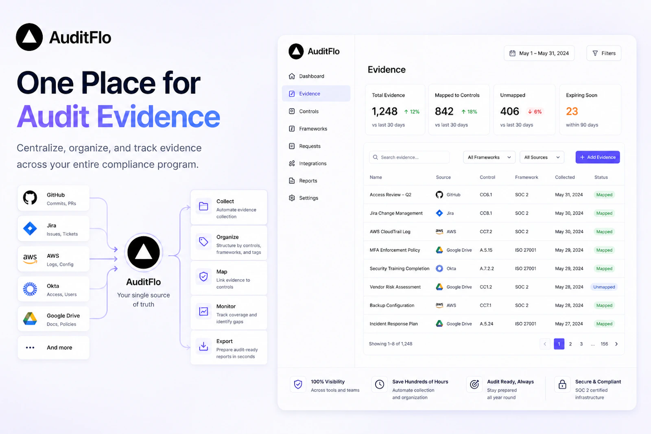Viewport: 651px width, 434px height.
Task: Sort by the Name column header
Action: click(x=376, y=177)
